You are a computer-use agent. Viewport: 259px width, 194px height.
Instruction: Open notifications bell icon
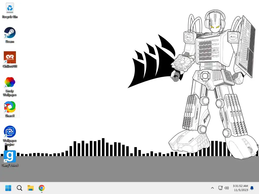[x=252, y=188]
